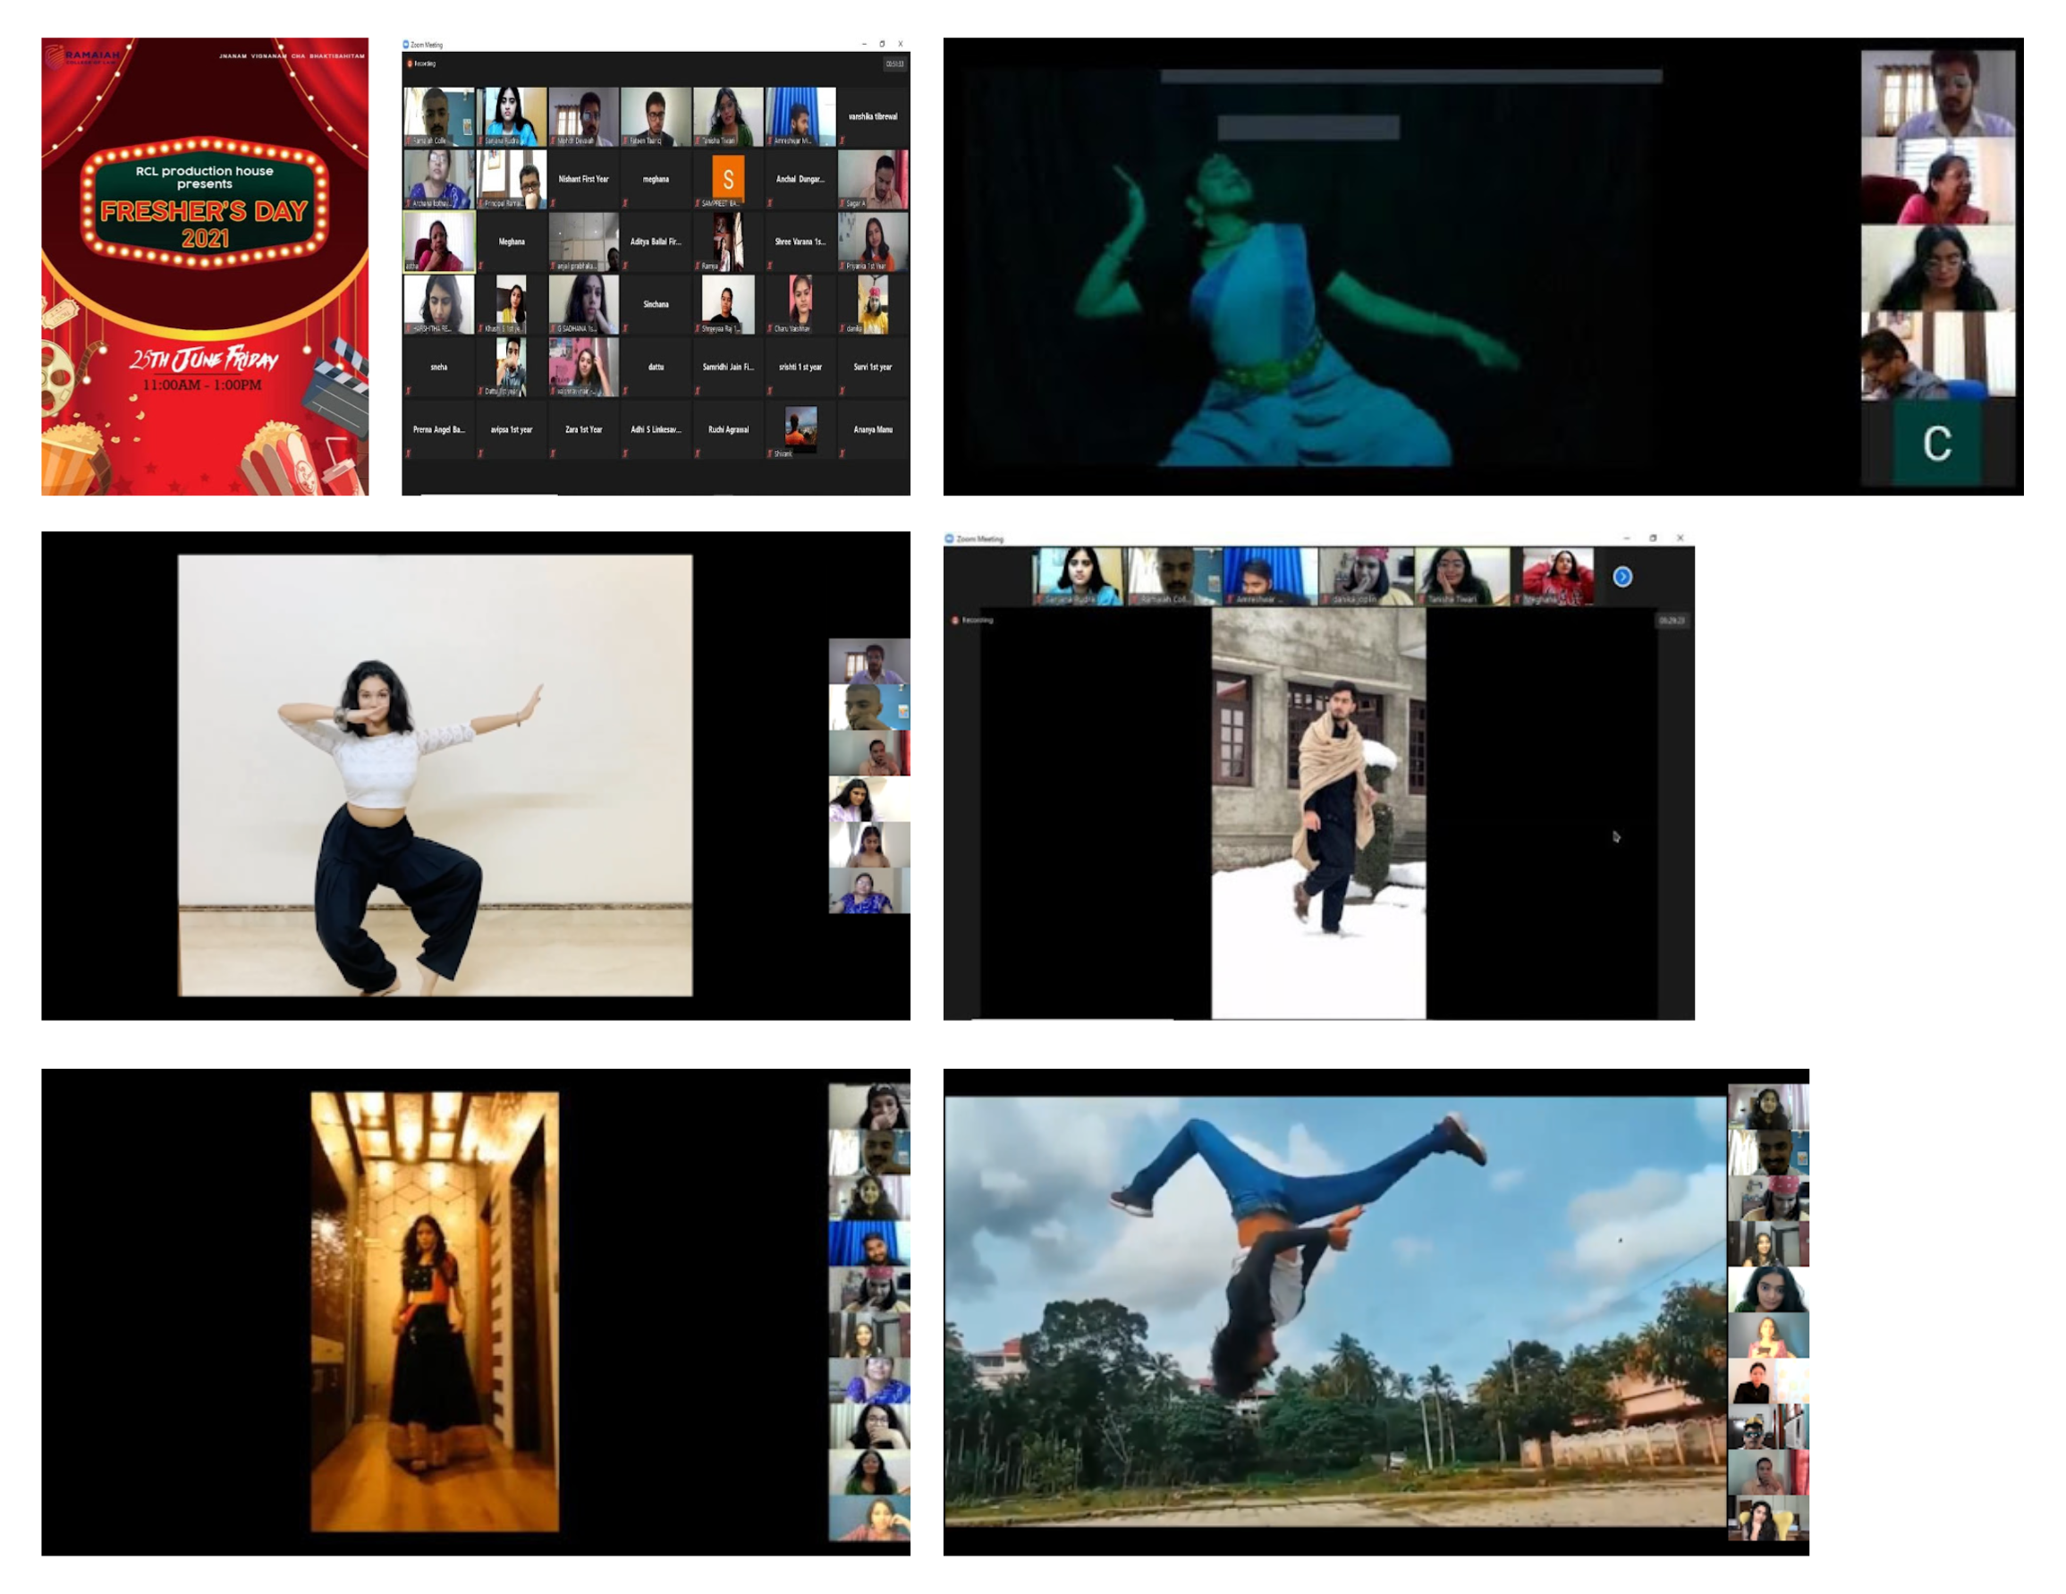Click Zoom logo above the snow video window
Image resolution: width=2066 pixels, height=1594 pixels.
[x=949, y=538]
